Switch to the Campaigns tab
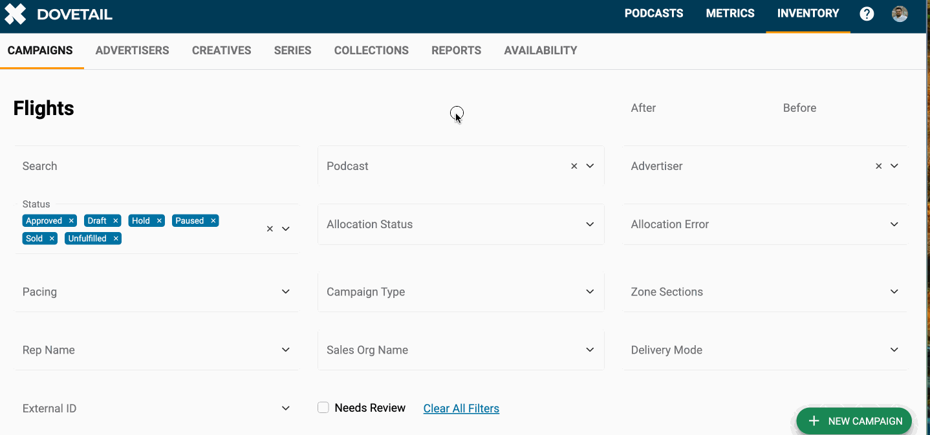Viewport: 930px width, 435px height. [x=40, y=50]
